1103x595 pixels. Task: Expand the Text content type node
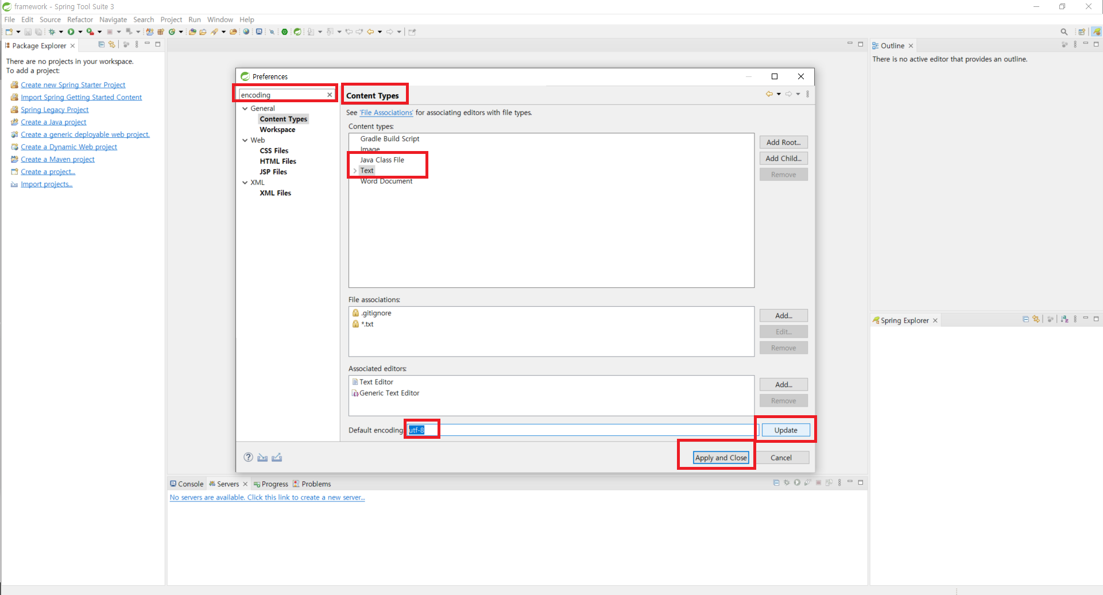click(x=355, y=171)
